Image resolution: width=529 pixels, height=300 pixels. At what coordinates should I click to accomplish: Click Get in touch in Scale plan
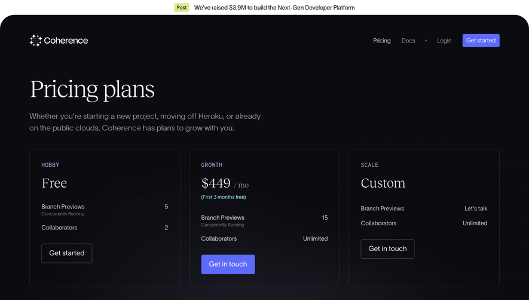pos(387,249)
